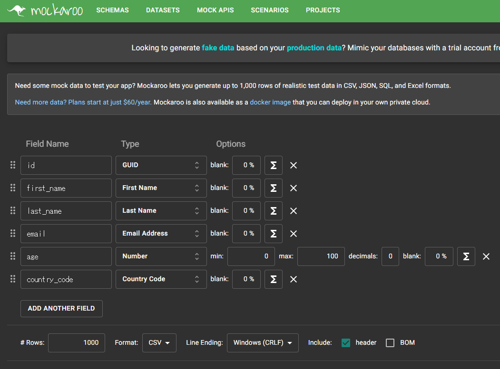Remove the country_code field with X
The height and width of the screenshot is (369, 500).
(x=294, y=279)
